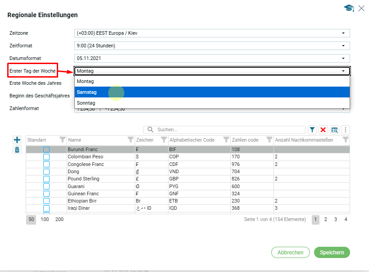The height and width of the screenshot is (272, 369).
Task: Click the Speichern button
Action: coord(332,253)
